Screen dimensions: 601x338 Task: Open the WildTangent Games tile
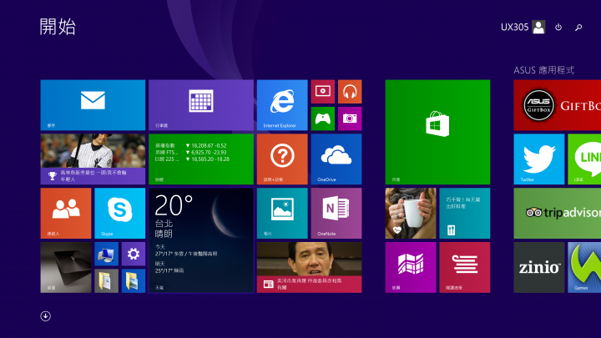click(584, 267)
